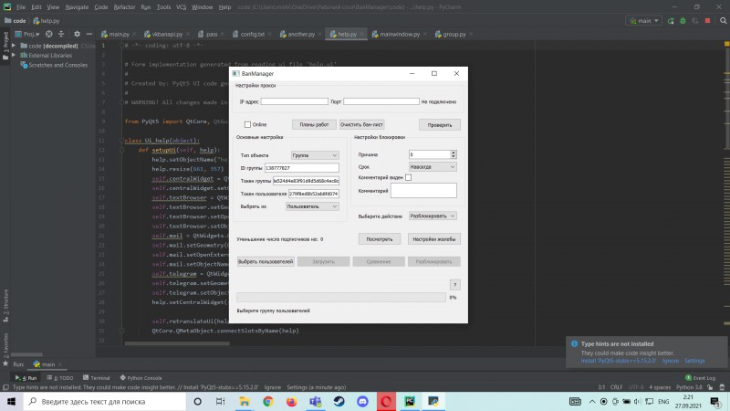Open the Windows notification center icon

click(x=715, y=401)
